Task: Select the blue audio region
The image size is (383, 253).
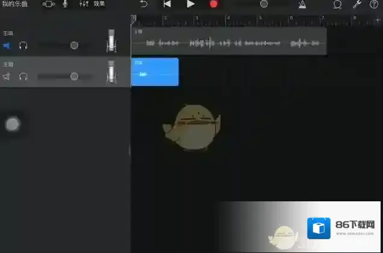Action: pos(155,72)
